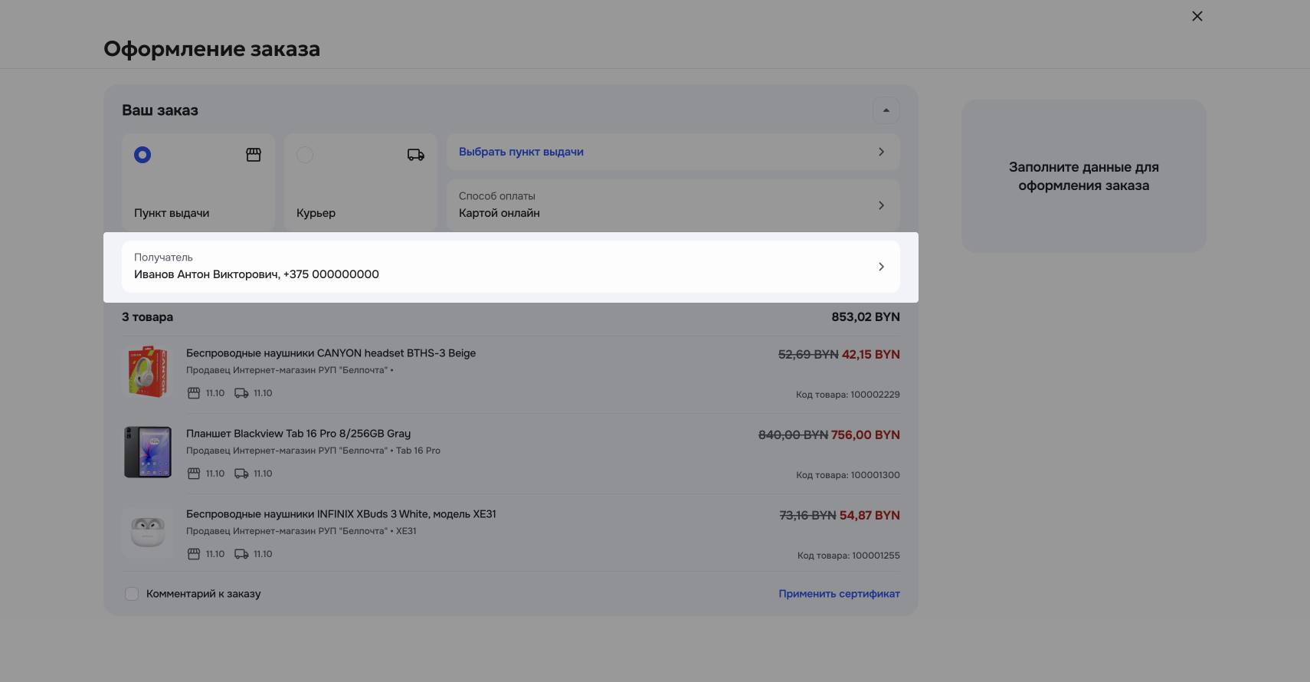Click courier truck icon under INFINIX XBuds
The height and width of the screenshot is (682, 1310).
[x=241, y=554]
